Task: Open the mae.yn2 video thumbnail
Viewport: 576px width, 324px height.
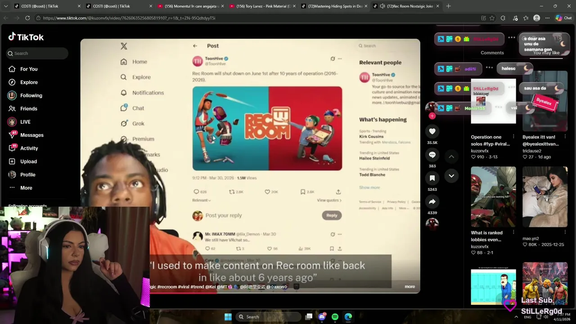Action: coord(545,197)
